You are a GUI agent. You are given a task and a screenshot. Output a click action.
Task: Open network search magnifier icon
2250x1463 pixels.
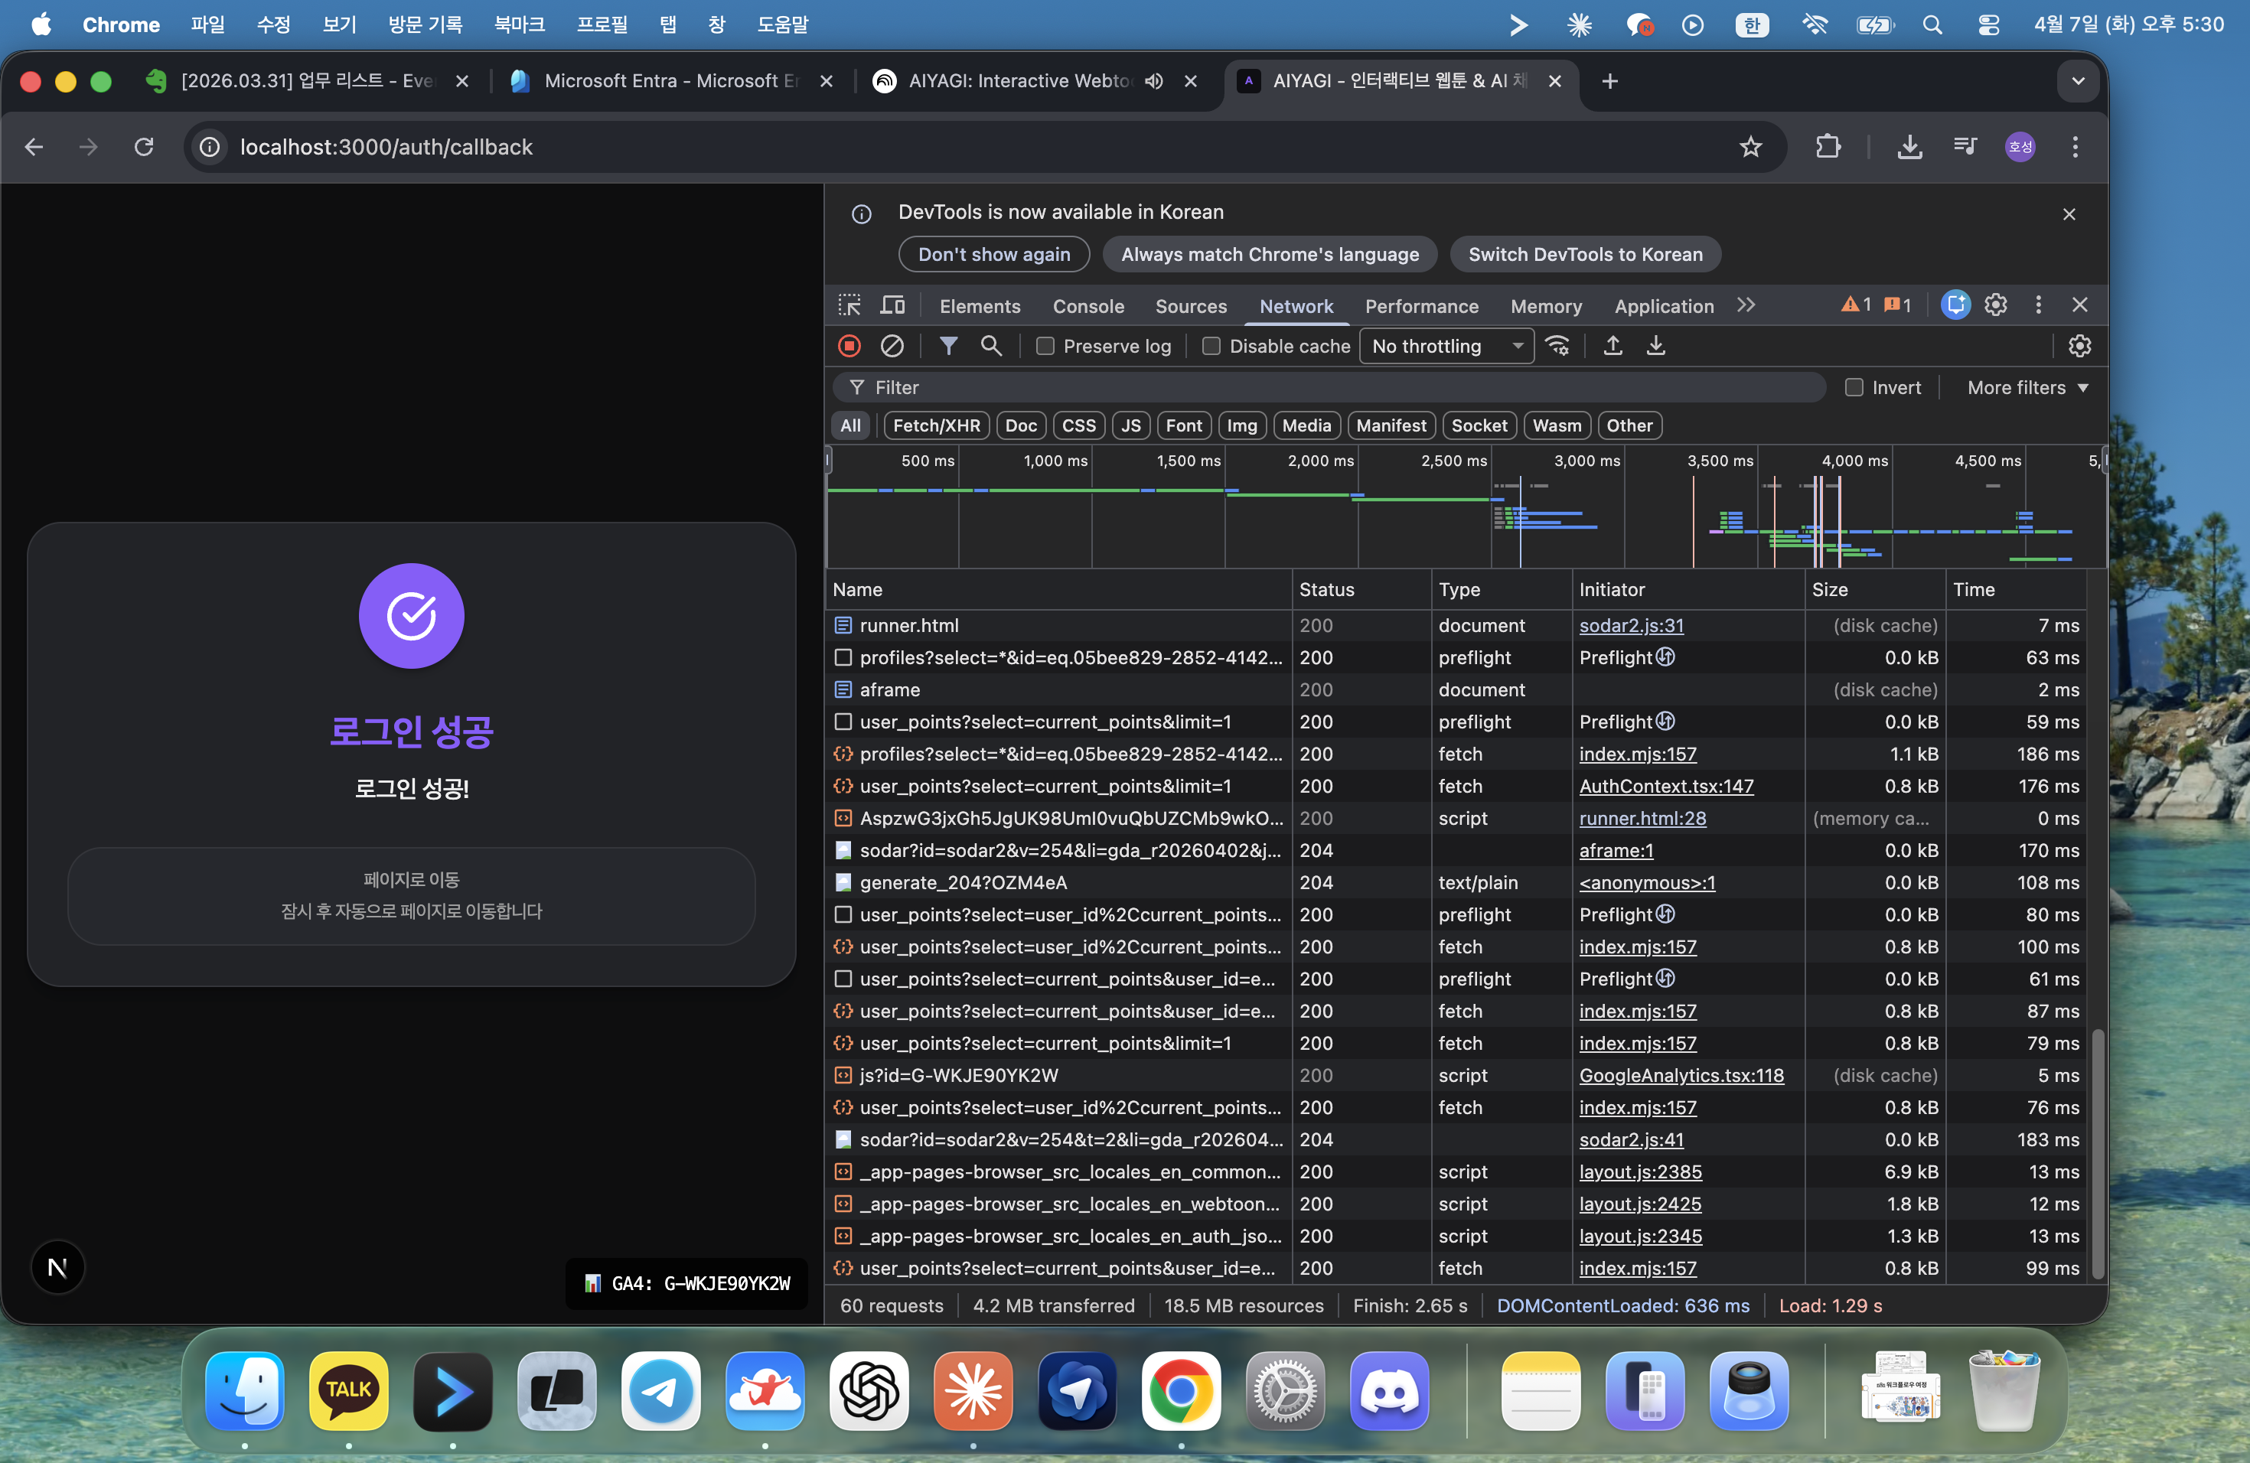coord(991,346)
